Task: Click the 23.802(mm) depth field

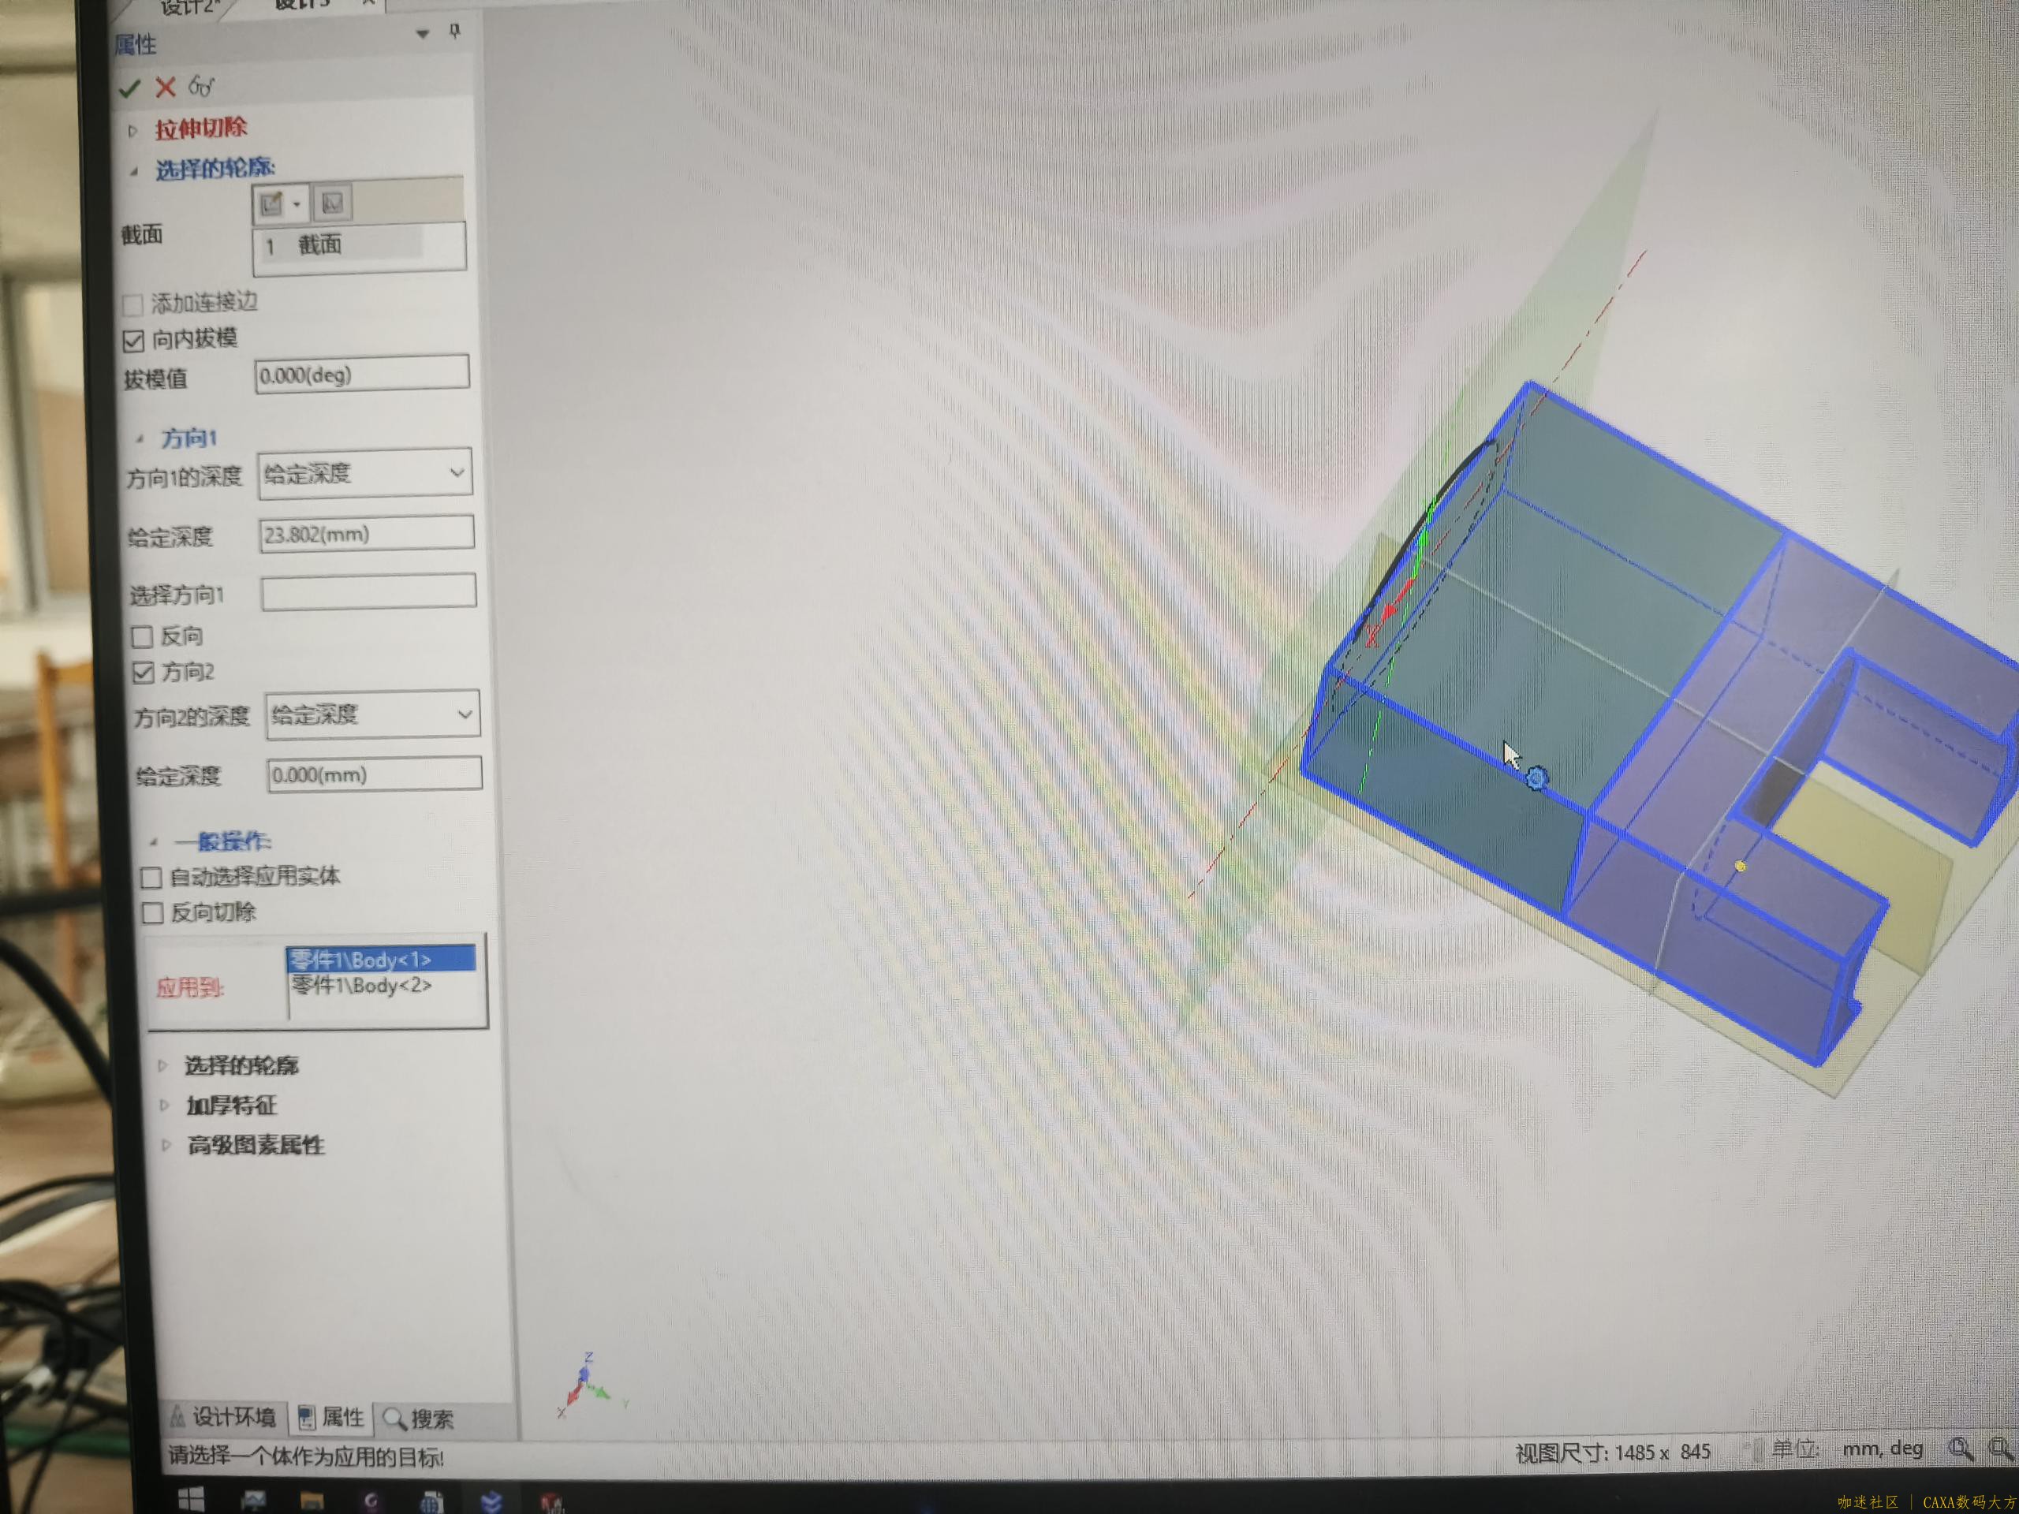Action: point(366,534)
